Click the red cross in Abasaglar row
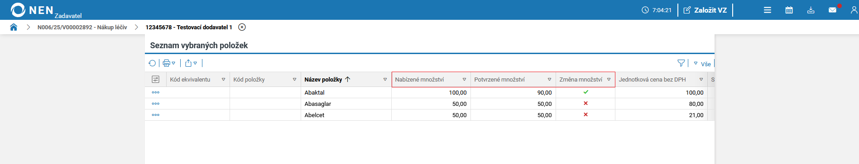The height and width of the screenshot is (164, 859). (585, 103)
